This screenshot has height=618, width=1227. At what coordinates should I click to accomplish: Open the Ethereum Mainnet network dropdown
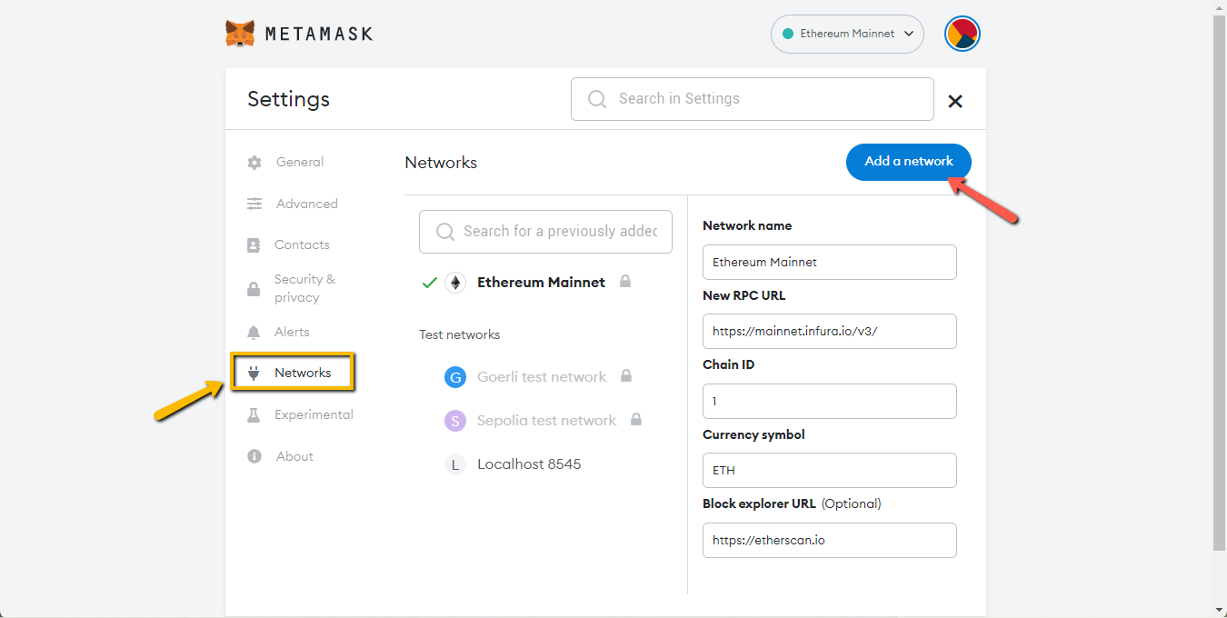[x=847, y=34]
